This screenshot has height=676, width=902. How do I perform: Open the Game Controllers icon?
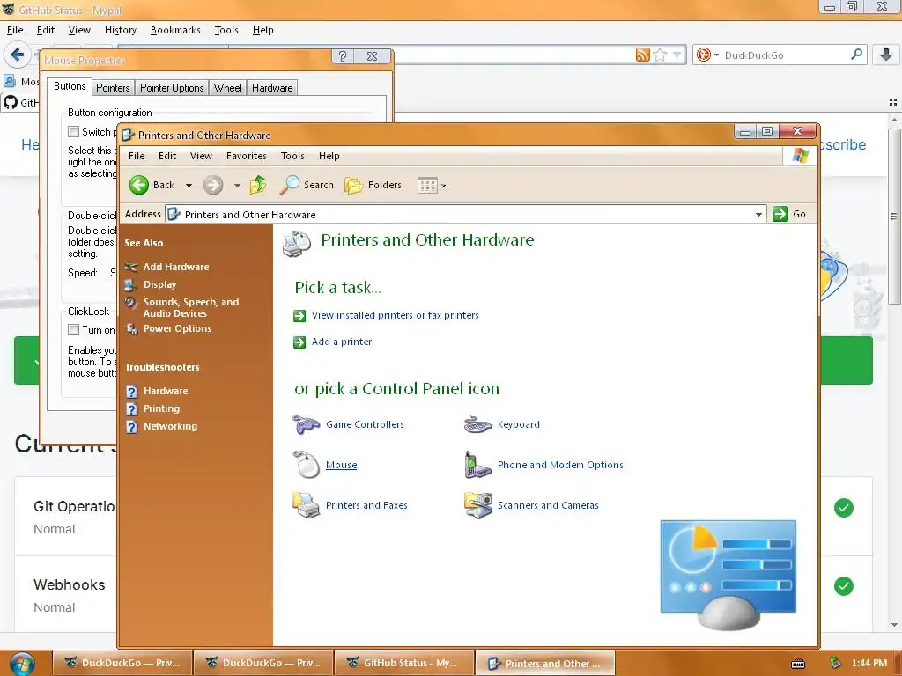(x=306, y=425)
